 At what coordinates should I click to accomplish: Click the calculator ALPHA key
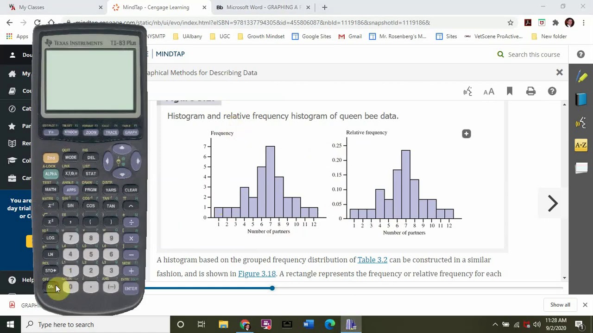point(50,174)
